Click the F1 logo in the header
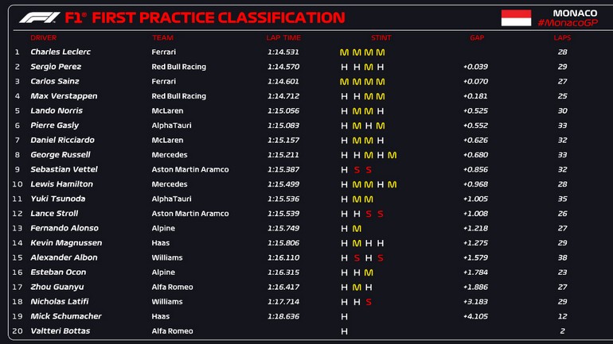Screen dimensions: 613x344 39,17
